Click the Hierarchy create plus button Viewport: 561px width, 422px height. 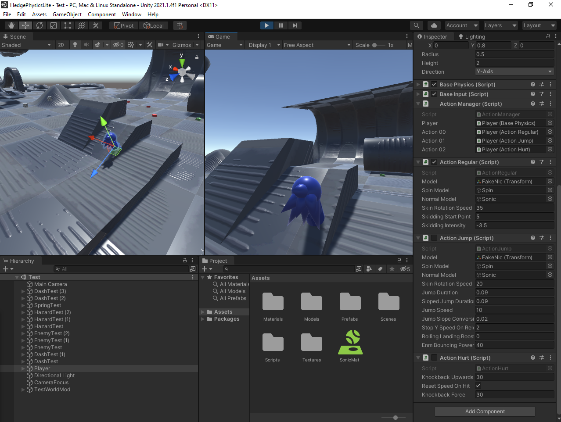click(6, 269)
